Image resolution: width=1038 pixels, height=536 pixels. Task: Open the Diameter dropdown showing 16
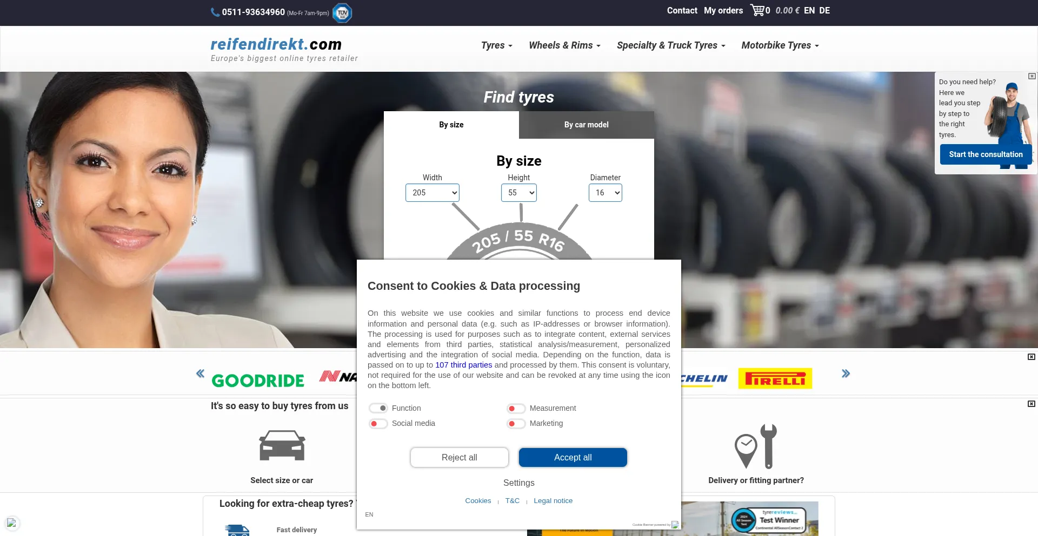[605, 193]
